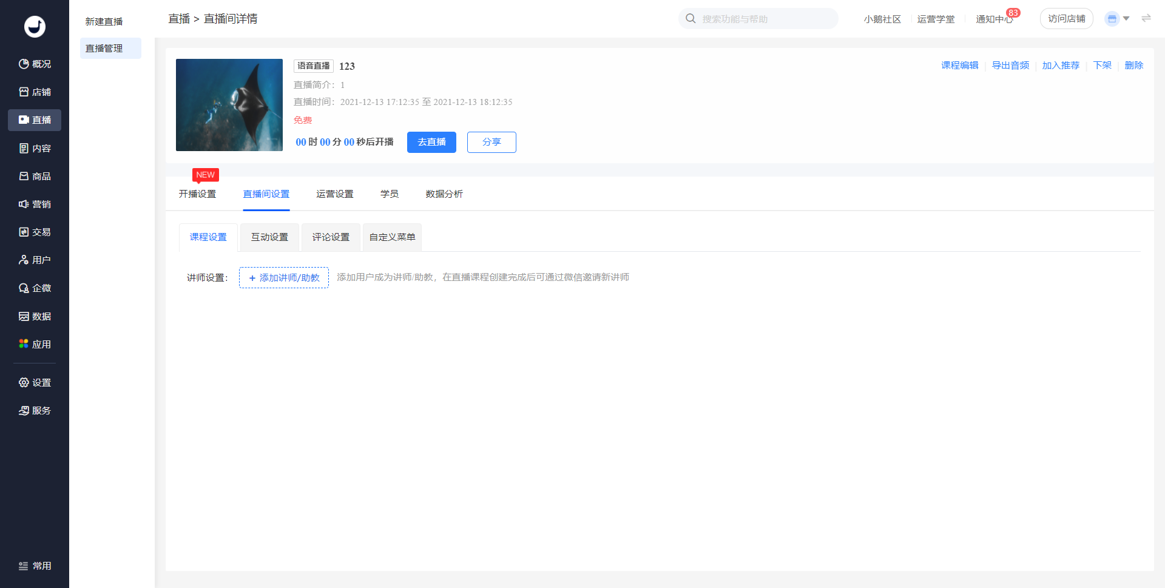Open 设置 settings gear in sidebar
The width and height of the screenshot is (1165, 588).
click(35, 382)
